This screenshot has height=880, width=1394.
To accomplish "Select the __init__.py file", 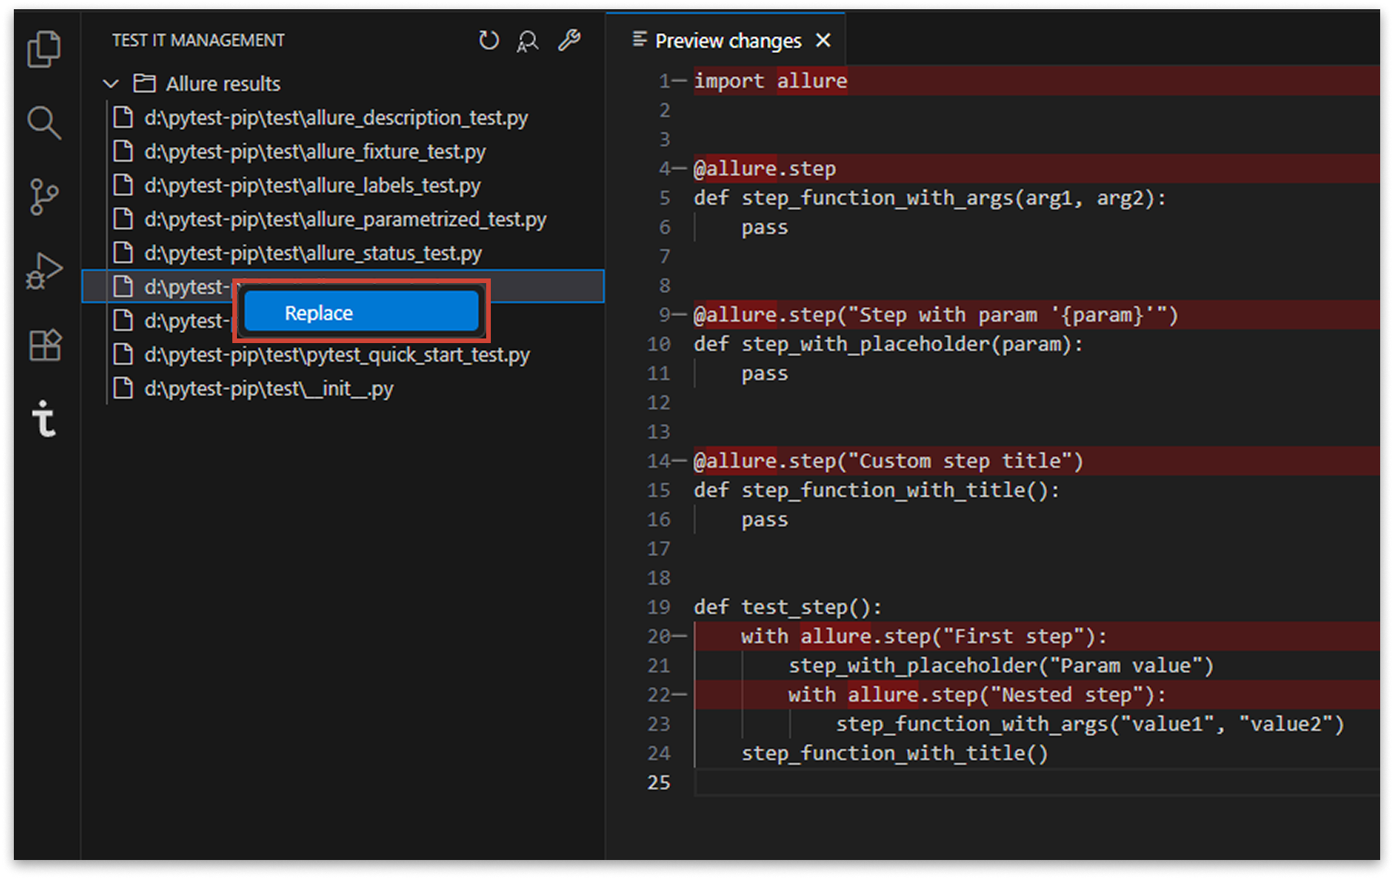I will click(x=268, y=388).
